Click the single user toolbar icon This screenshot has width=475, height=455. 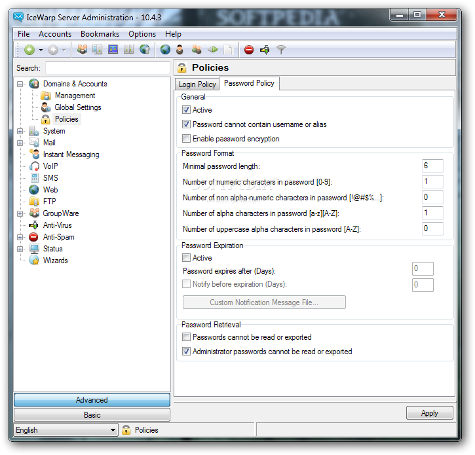(180, 50)
